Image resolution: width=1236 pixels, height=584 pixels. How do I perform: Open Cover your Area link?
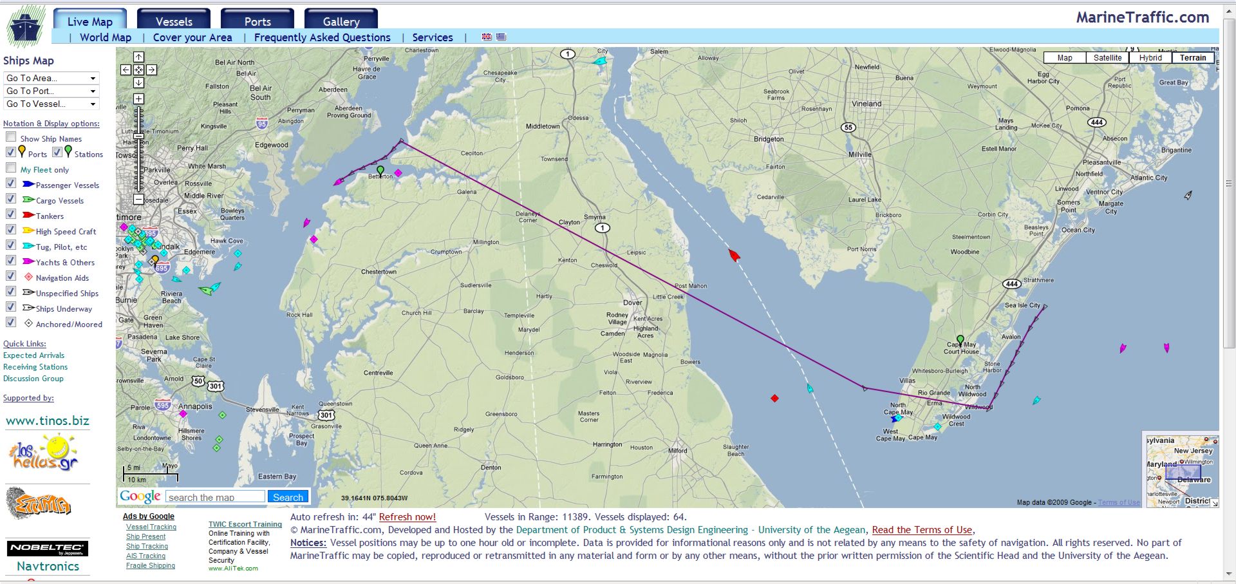coord(192,37)
